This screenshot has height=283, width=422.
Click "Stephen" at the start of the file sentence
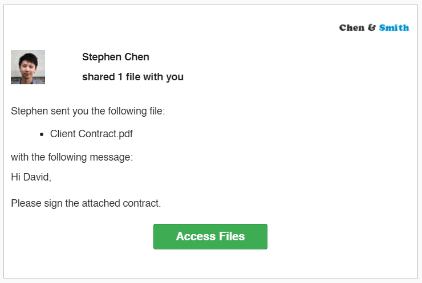tap(29, 111)
